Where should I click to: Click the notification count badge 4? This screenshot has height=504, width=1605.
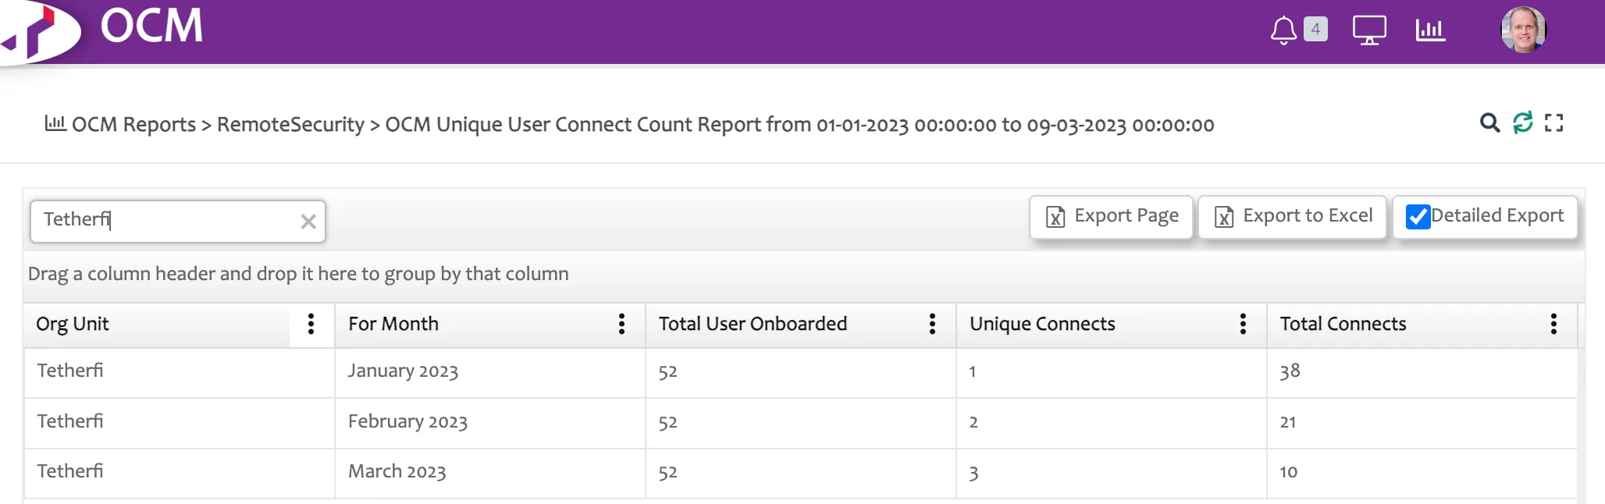click(x=1315, y=29)
